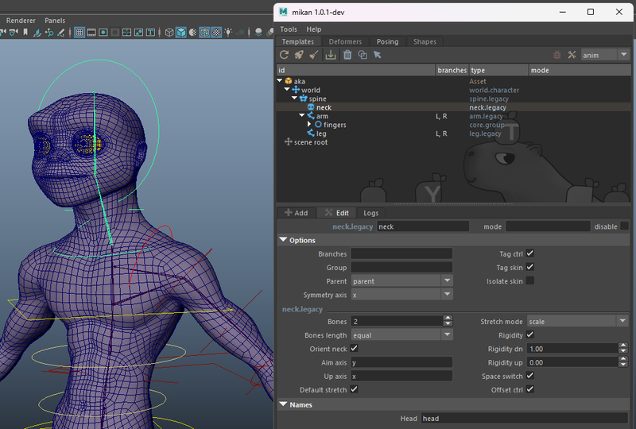Open the Tools menu
This screenshot has width=636, height=429.
click(x=288, y=29)
